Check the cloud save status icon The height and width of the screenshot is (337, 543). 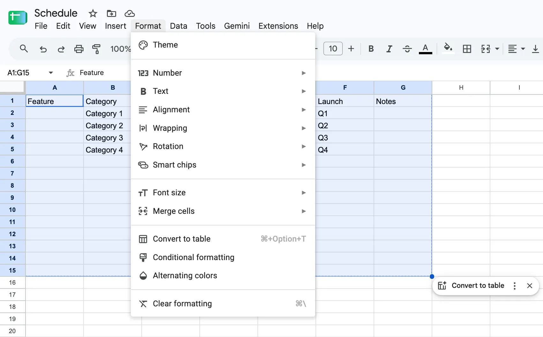click(130, 13)
